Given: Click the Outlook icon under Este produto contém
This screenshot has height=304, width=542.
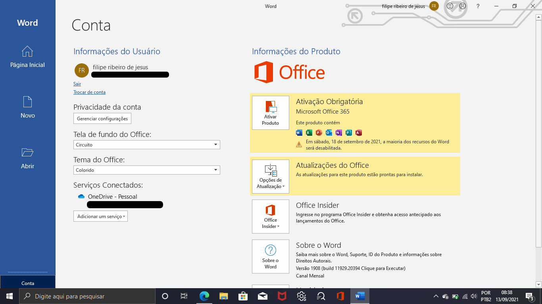Looking at the screenshot, I should tap(329, 133).
